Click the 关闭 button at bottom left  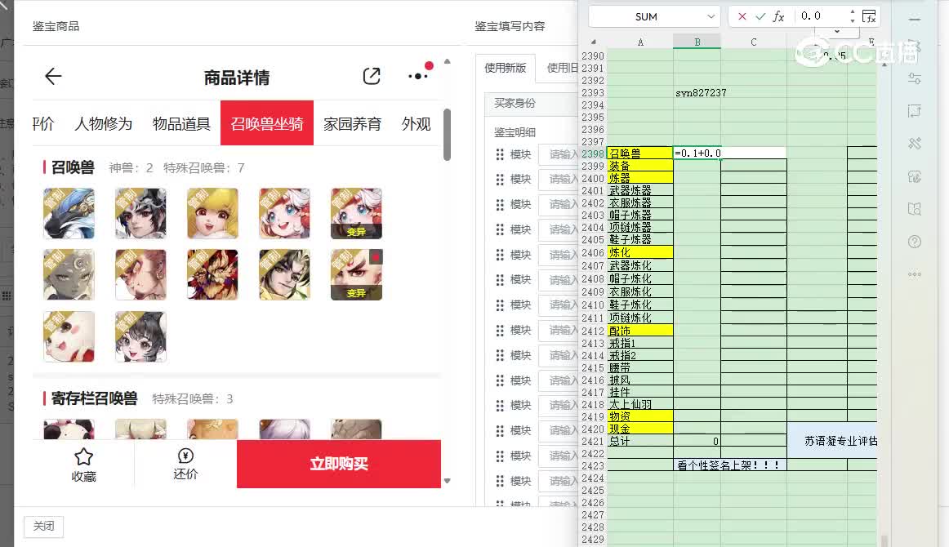43,526
